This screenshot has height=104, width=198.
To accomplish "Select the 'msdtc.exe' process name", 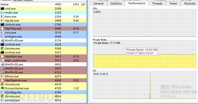I will 11,13.
